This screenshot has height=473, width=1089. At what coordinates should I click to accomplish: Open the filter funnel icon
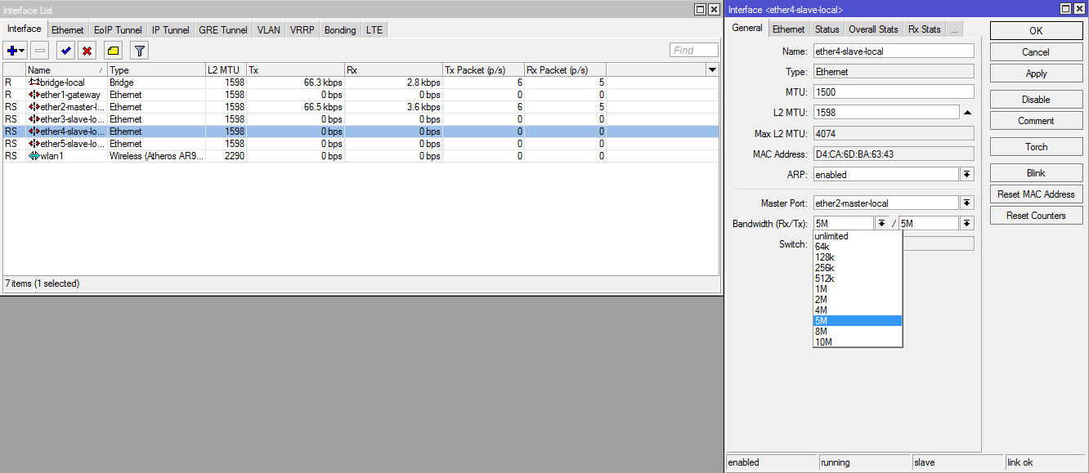tap(139, 51)
